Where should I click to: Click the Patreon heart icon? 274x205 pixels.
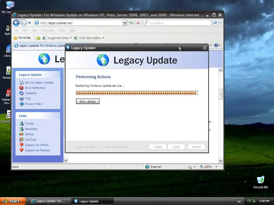pos(21,150)
